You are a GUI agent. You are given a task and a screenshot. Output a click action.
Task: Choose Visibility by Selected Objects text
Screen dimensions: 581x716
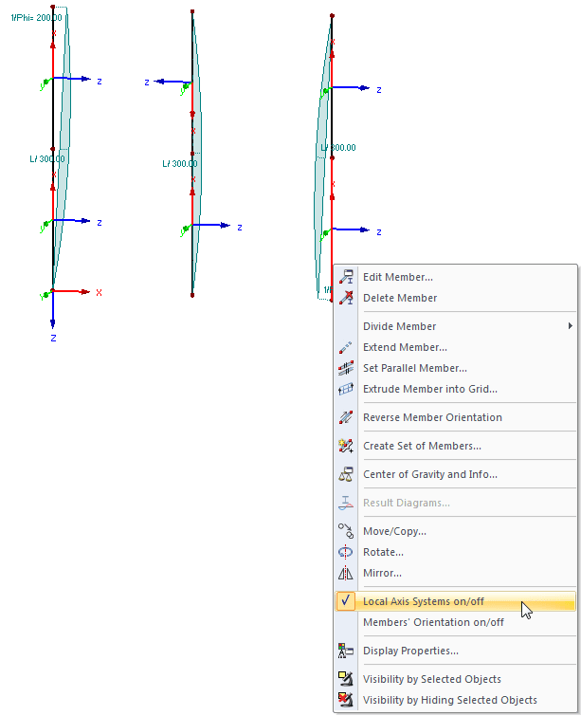pos(432,679)
